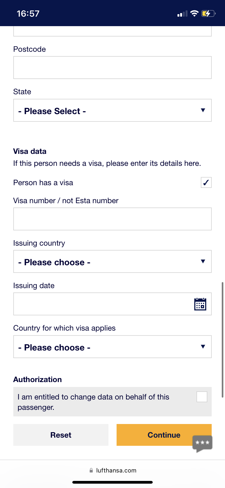Click the Issuing country dropdown arrow

(x=203, y=261)
